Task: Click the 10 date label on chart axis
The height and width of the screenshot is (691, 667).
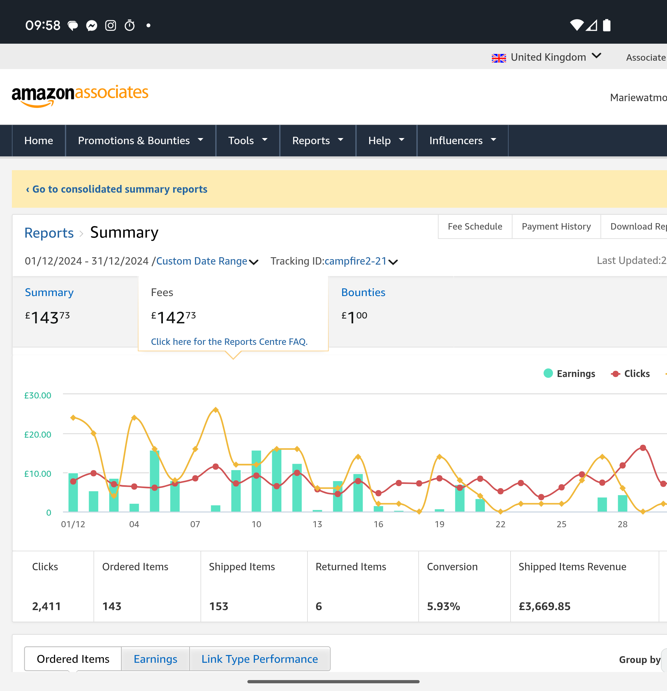Action: [x=256, y=524]
